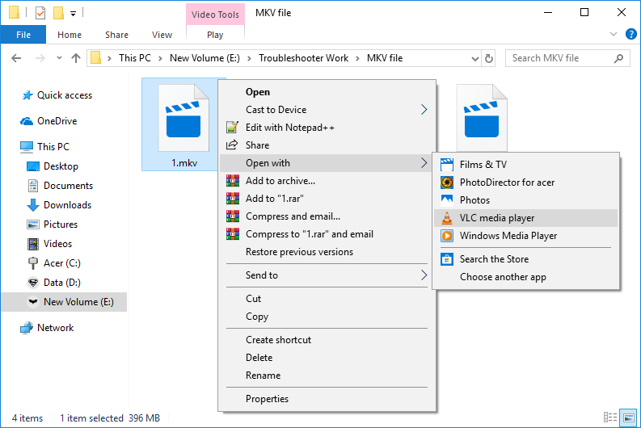Select the second video file thumbnail
Image resolution: width=641 pixels, height=428 pixels.
coord(482,119)
